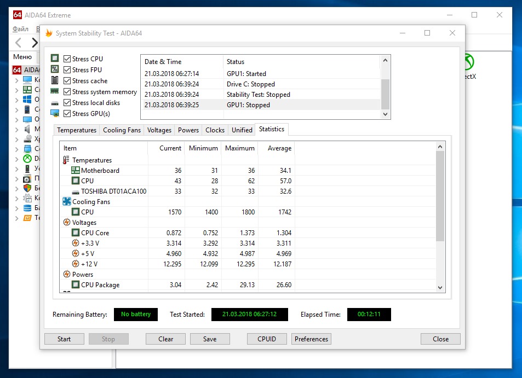522x378 pixels.
Task: Click the log list scroll up arrow
Action: coord(385,61)
